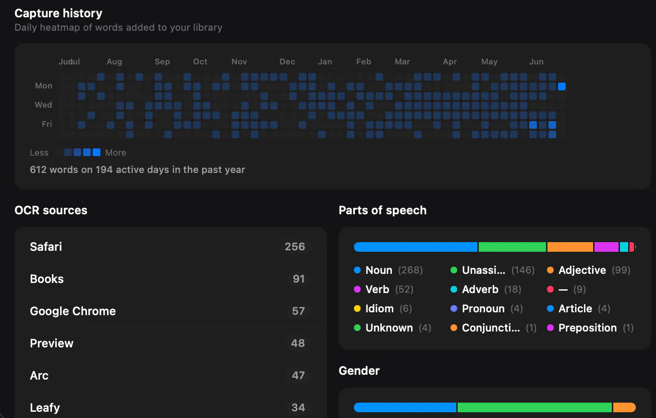Click the Gender heading

pos(359,371)
